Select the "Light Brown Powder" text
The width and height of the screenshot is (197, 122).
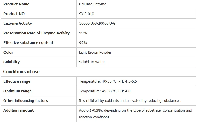95,52
